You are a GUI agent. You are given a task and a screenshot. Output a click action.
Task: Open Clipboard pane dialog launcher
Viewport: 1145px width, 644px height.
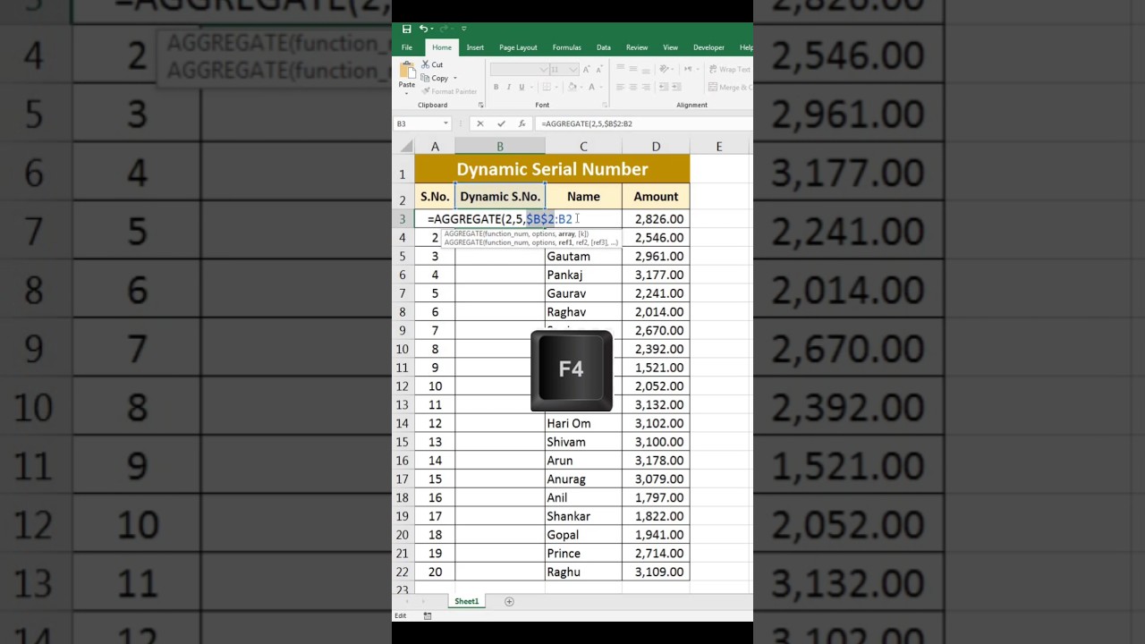(480, 106)
